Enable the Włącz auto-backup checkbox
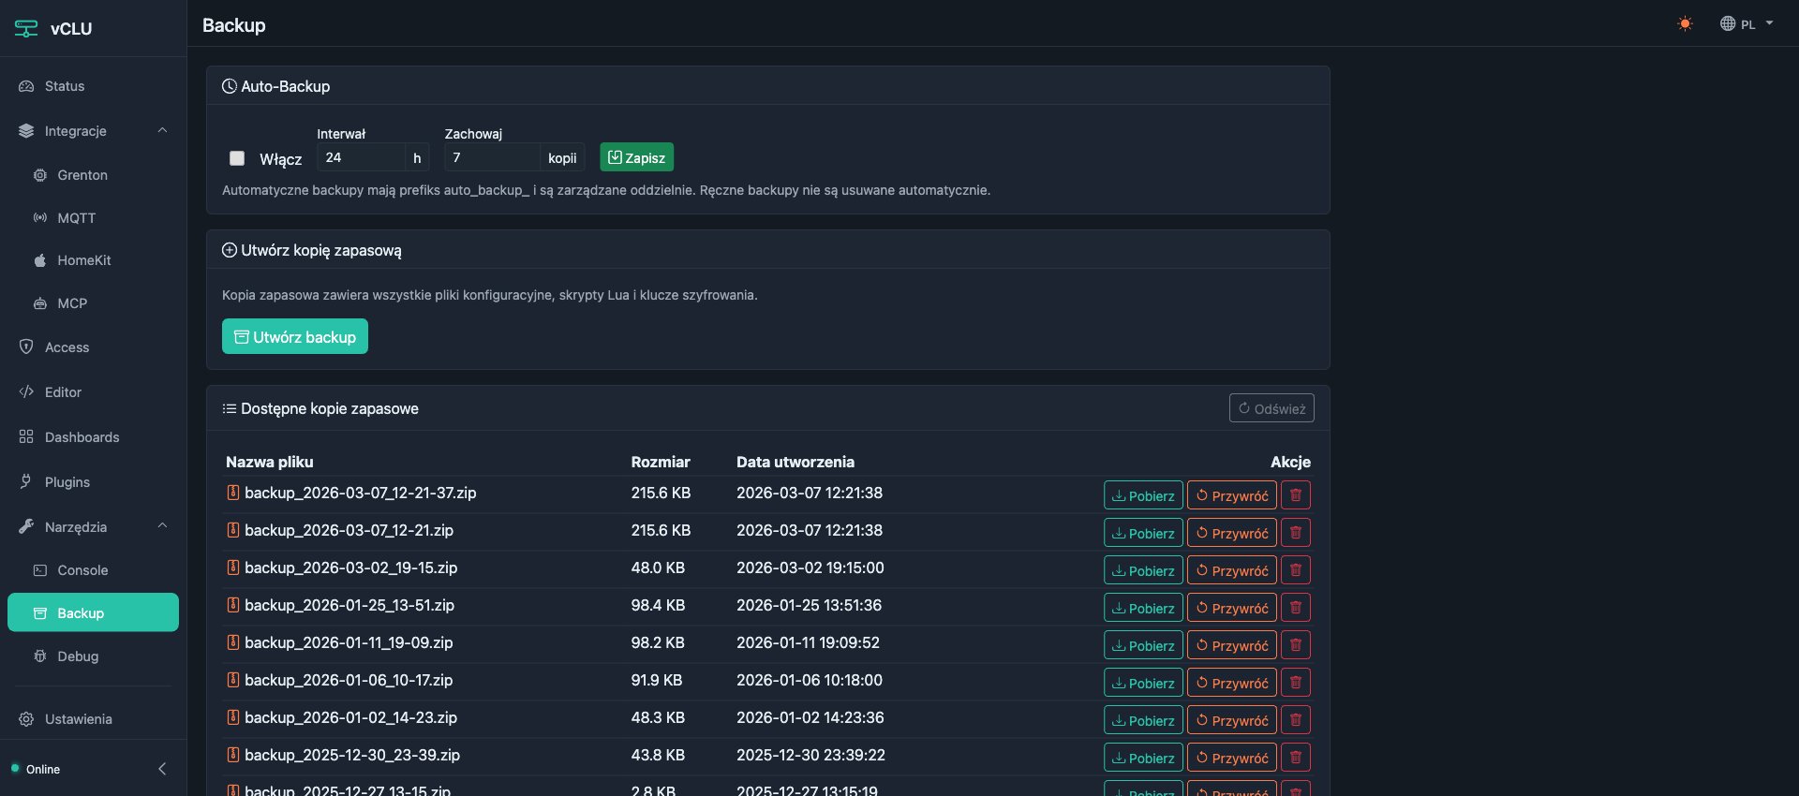 tap(237, 158)
